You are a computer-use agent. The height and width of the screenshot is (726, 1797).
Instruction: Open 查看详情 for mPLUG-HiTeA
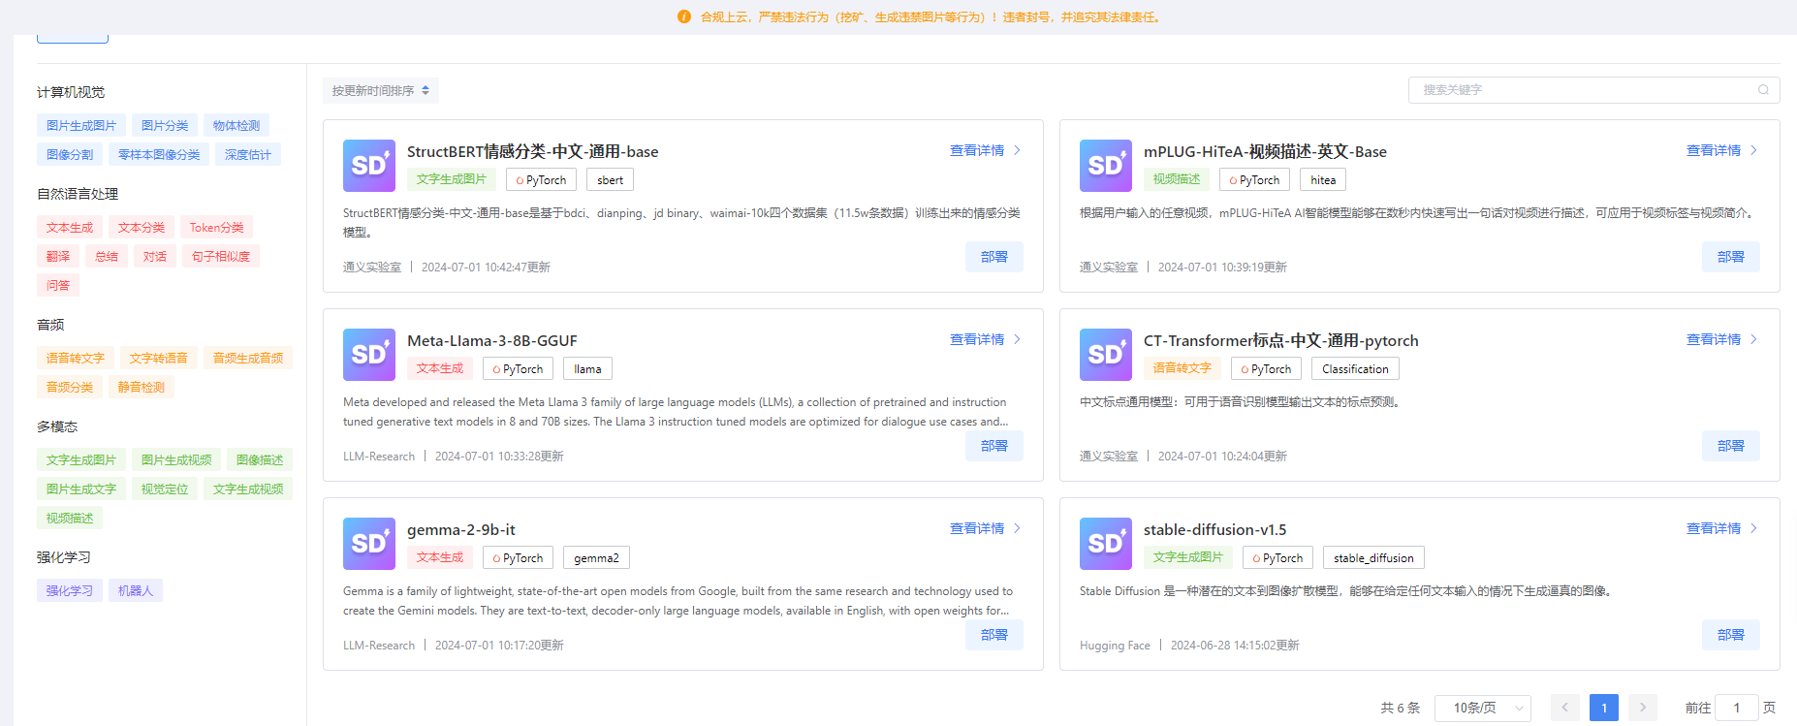pyautogui.click(x=1722, y=150)
